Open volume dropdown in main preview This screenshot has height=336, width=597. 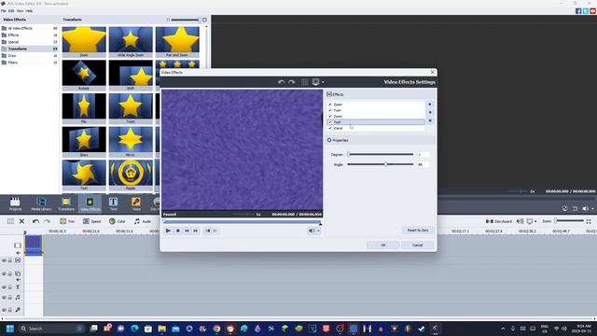pos(593,208)
